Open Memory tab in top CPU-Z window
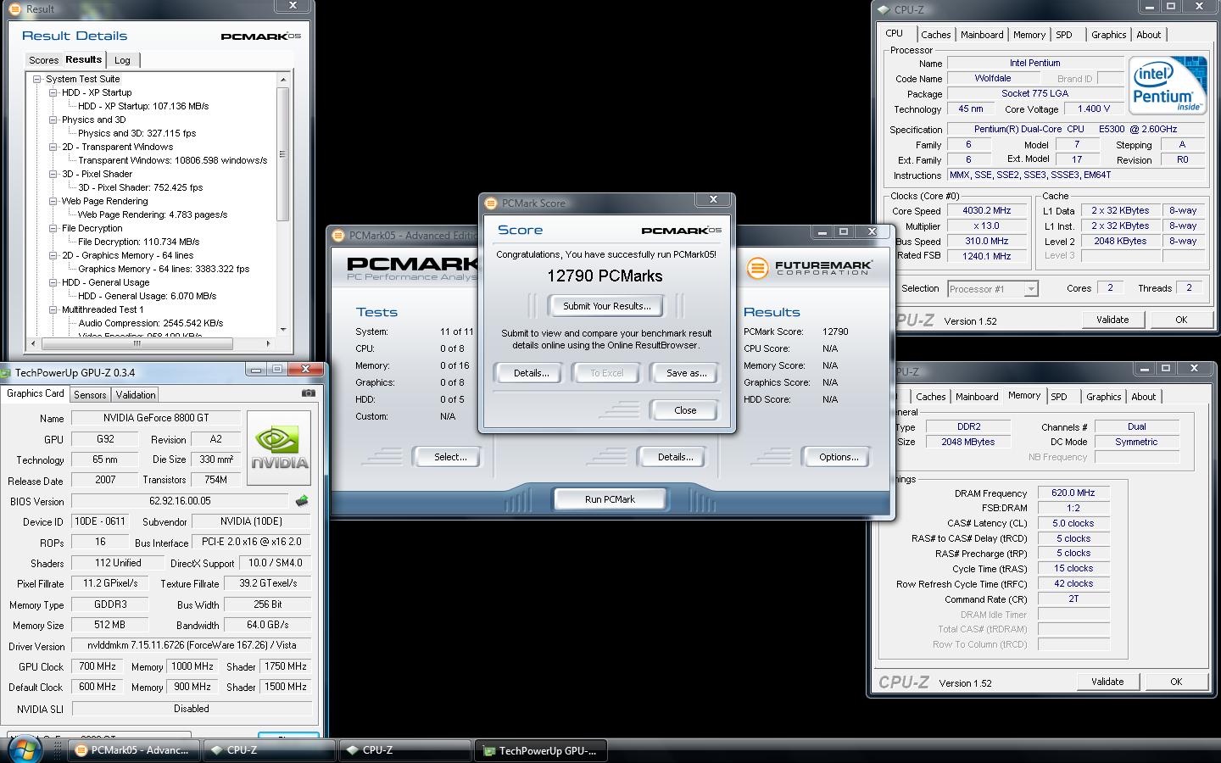This screenshot has height=763, width=1221. [1029, 35]
